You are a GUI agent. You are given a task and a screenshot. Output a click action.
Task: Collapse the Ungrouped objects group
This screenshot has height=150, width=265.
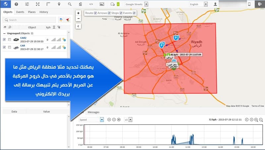tap(4, 33)
